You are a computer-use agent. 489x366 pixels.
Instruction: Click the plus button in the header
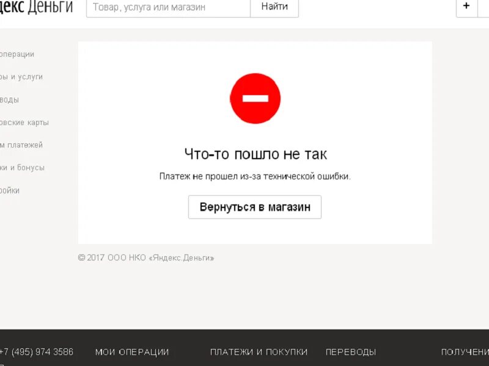coord(466,6)
